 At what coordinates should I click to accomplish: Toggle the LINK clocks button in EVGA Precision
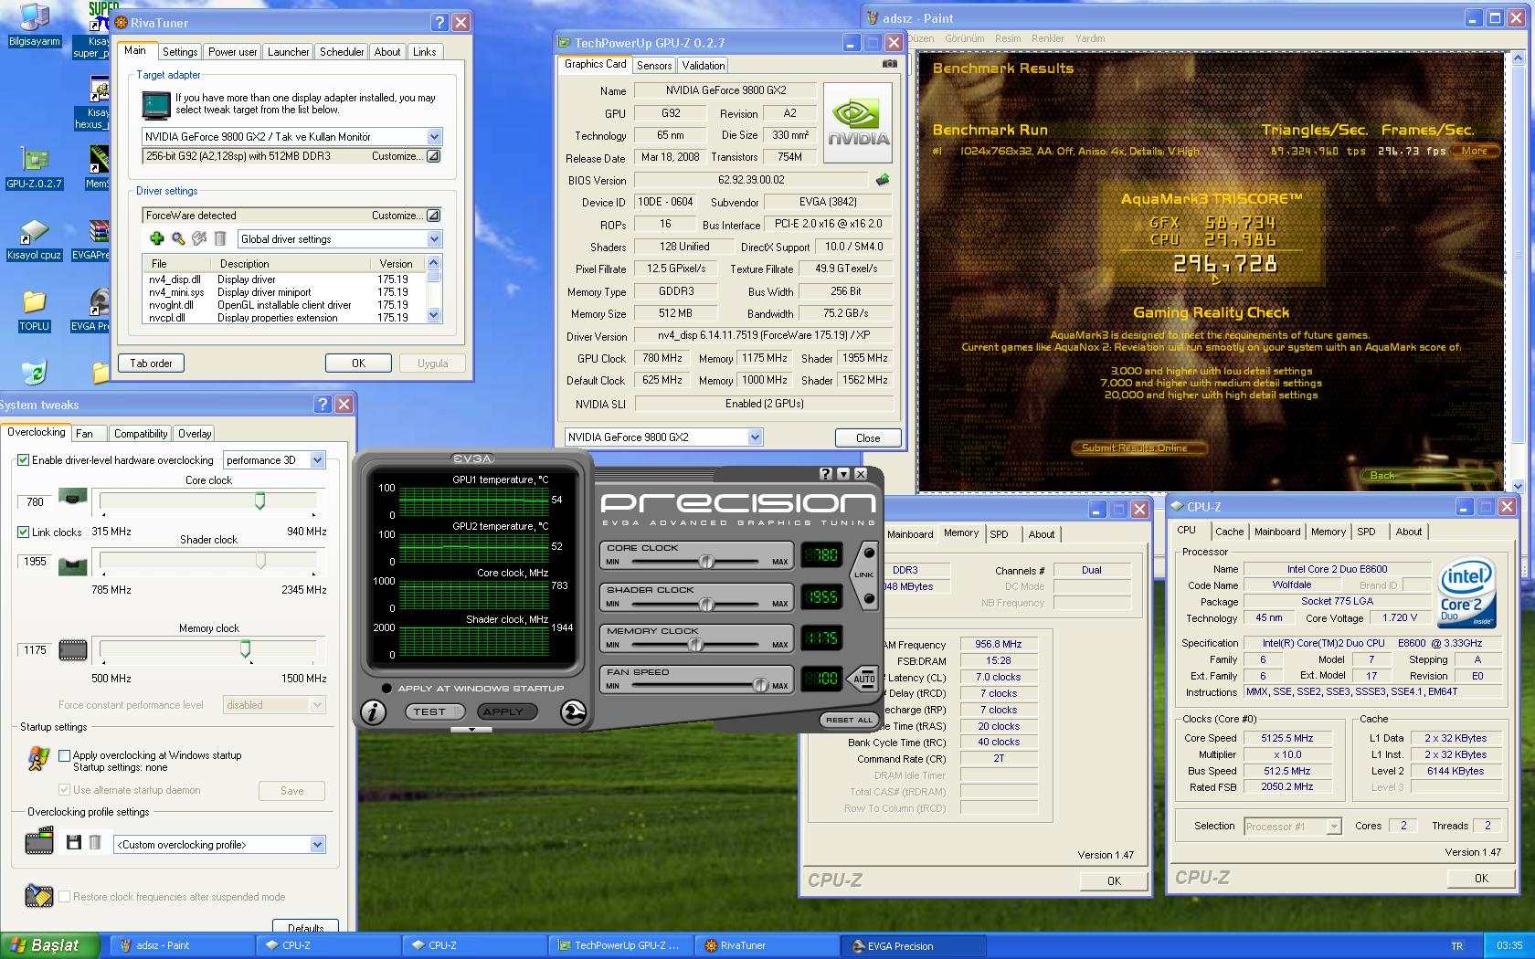coord(864,575)
